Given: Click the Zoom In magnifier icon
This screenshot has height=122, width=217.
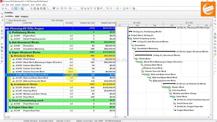Looking at the screenshot, I should click(107, 8).
